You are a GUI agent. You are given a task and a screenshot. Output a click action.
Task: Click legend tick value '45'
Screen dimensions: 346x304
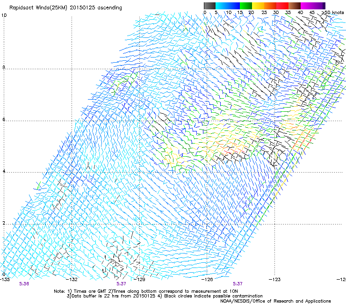point(312,13)
